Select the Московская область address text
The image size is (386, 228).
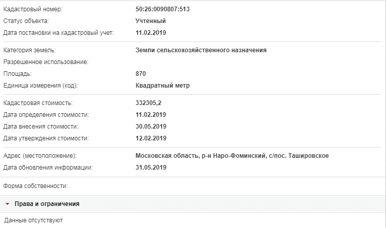[232, 156]
